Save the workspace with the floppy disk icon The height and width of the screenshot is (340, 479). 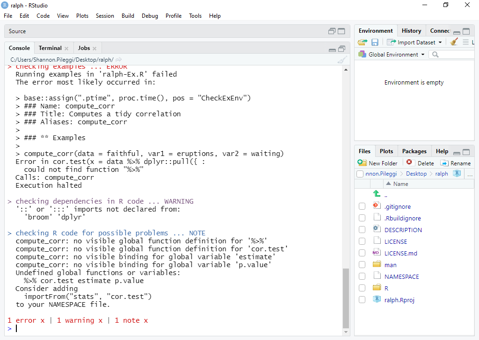375,42
